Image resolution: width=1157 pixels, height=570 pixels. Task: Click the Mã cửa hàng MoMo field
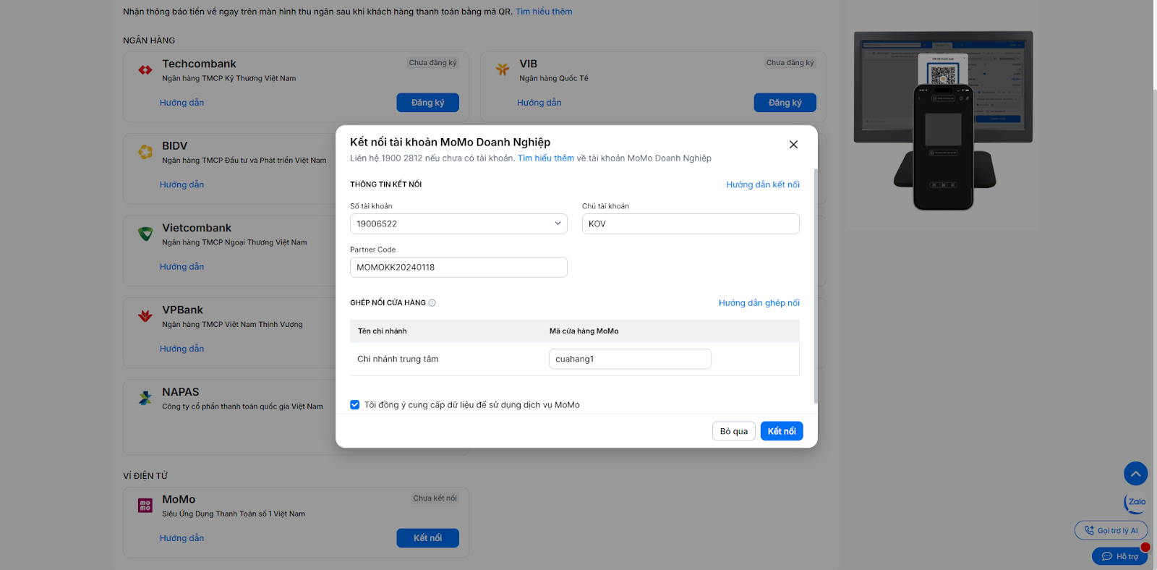629,359
